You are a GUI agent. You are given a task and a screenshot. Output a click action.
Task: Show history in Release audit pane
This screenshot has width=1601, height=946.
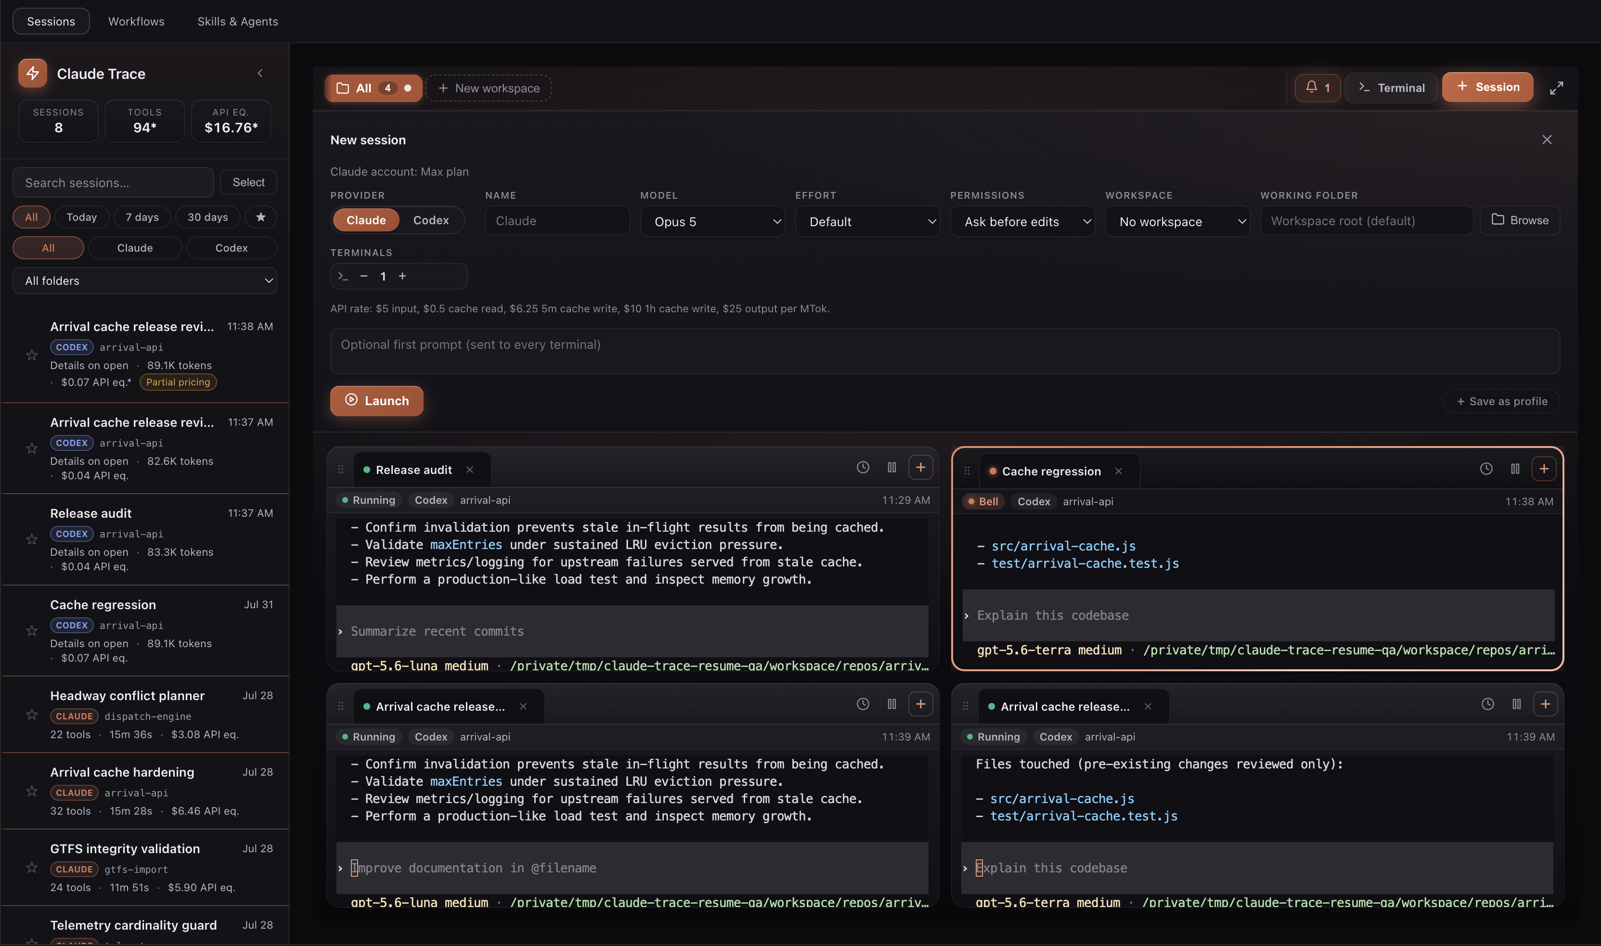[x=863, y=467]
